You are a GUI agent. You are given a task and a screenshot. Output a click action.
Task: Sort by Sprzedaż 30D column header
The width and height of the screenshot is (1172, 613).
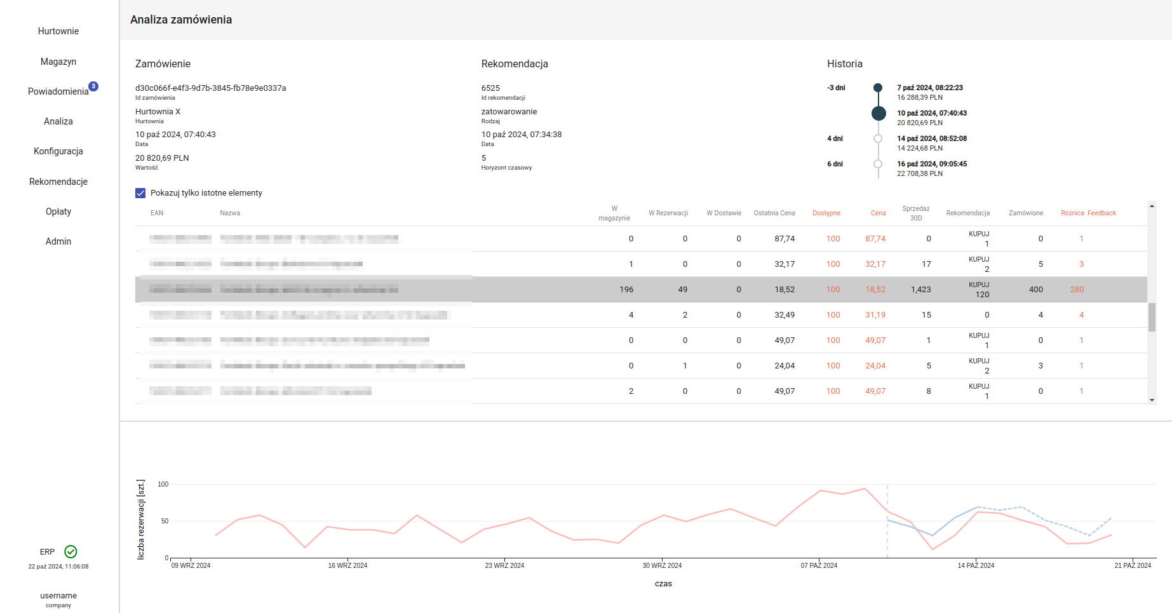pyautogui.click(x=915, y=213)
